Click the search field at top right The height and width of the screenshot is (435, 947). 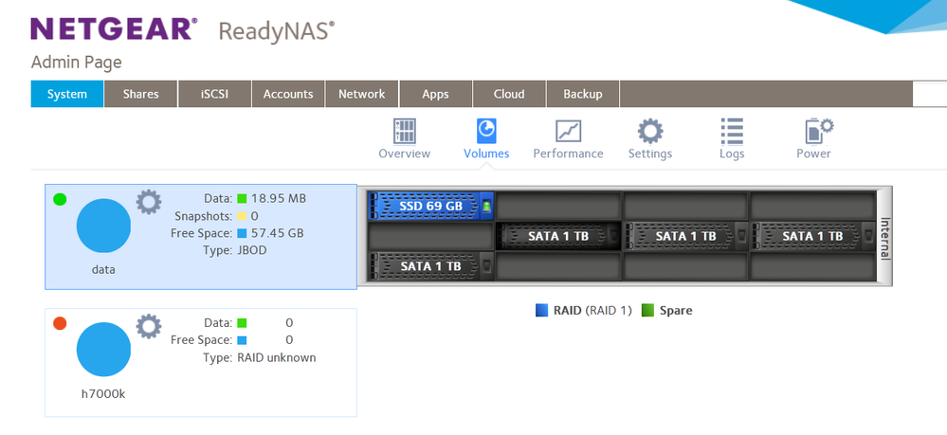pos(929,94)
